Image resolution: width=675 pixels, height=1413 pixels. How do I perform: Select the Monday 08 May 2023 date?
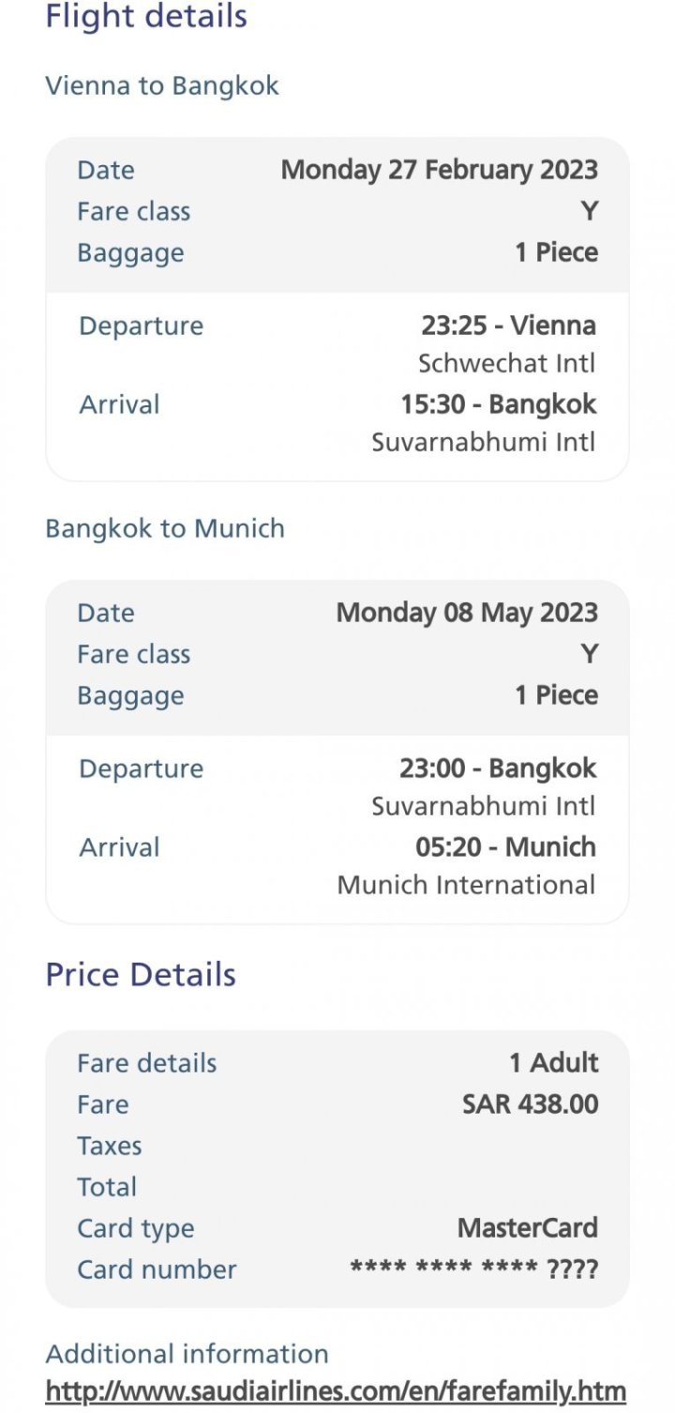coord(467,613)
